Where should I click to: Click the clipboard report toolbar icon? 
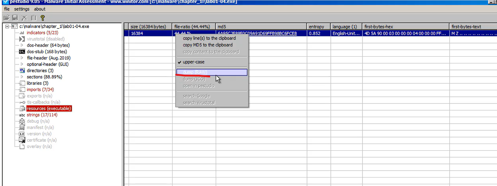pos(34,18)
